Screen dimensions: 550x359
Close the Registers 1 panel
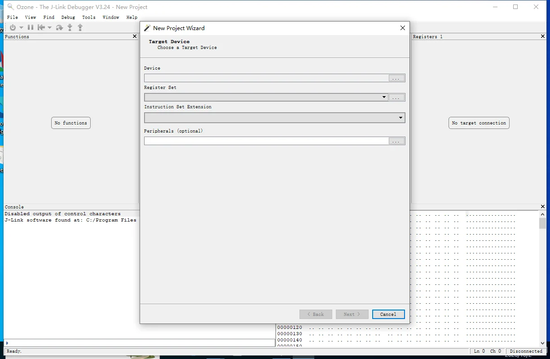542,36
